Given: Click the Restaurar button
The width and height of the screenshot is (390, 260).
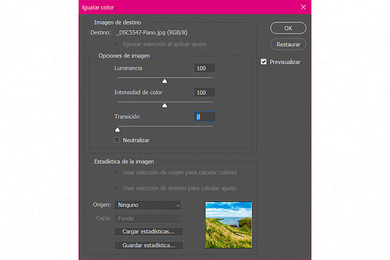Looking at the screenshot, I should click(288, 44).
